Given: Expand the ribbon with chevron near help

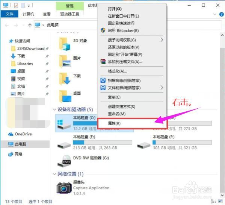Looking at the screenshot, I should tap(214, 14).
